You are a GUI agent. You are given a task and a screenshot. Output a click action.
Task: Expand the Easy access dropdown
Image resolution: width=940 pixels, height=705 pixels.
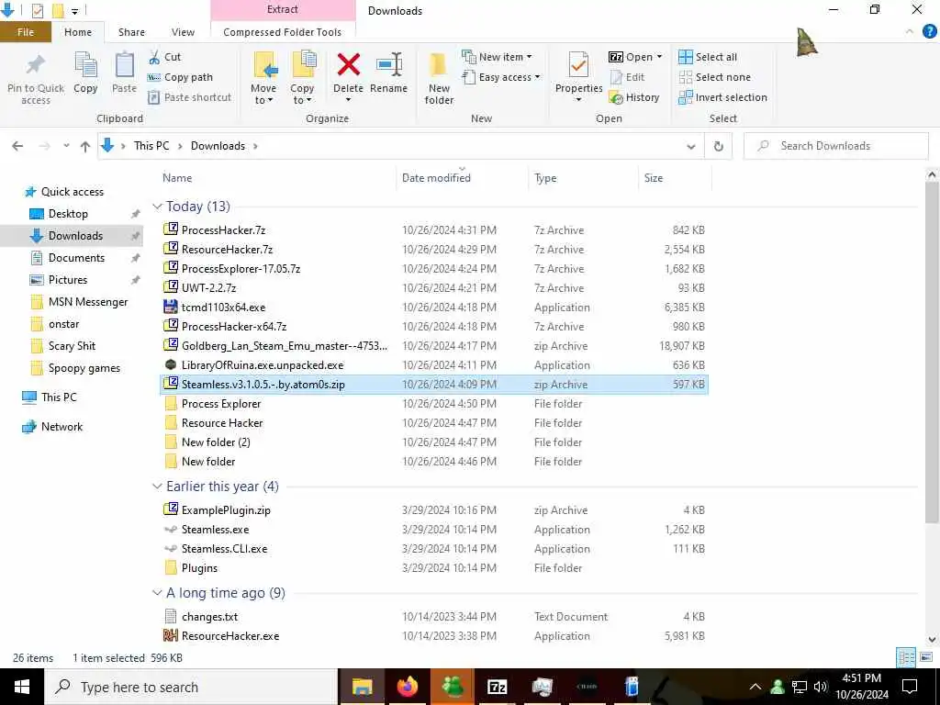pos(501,77)
